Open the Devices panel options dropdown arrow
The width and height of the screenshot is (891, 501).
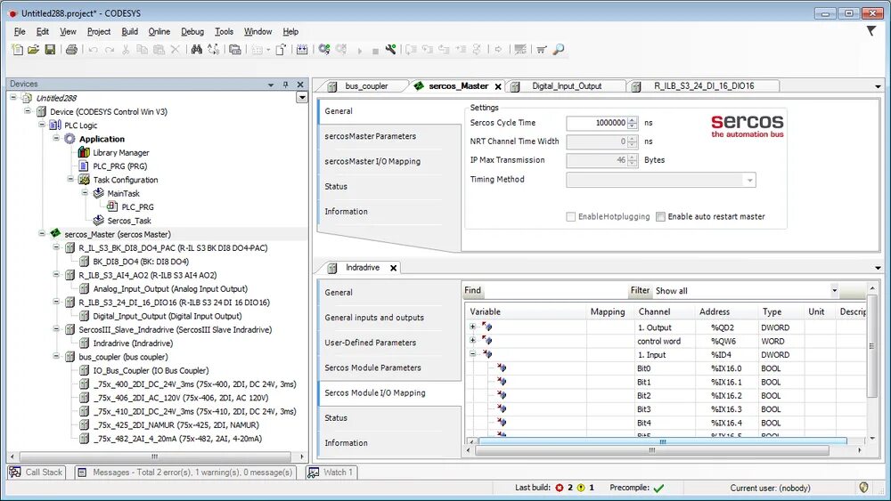click(x=271, y=85)
